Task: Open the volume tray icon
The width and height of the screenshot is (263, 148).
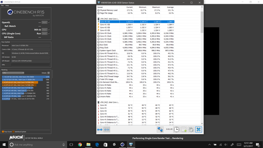Action: tap(226, 145)
